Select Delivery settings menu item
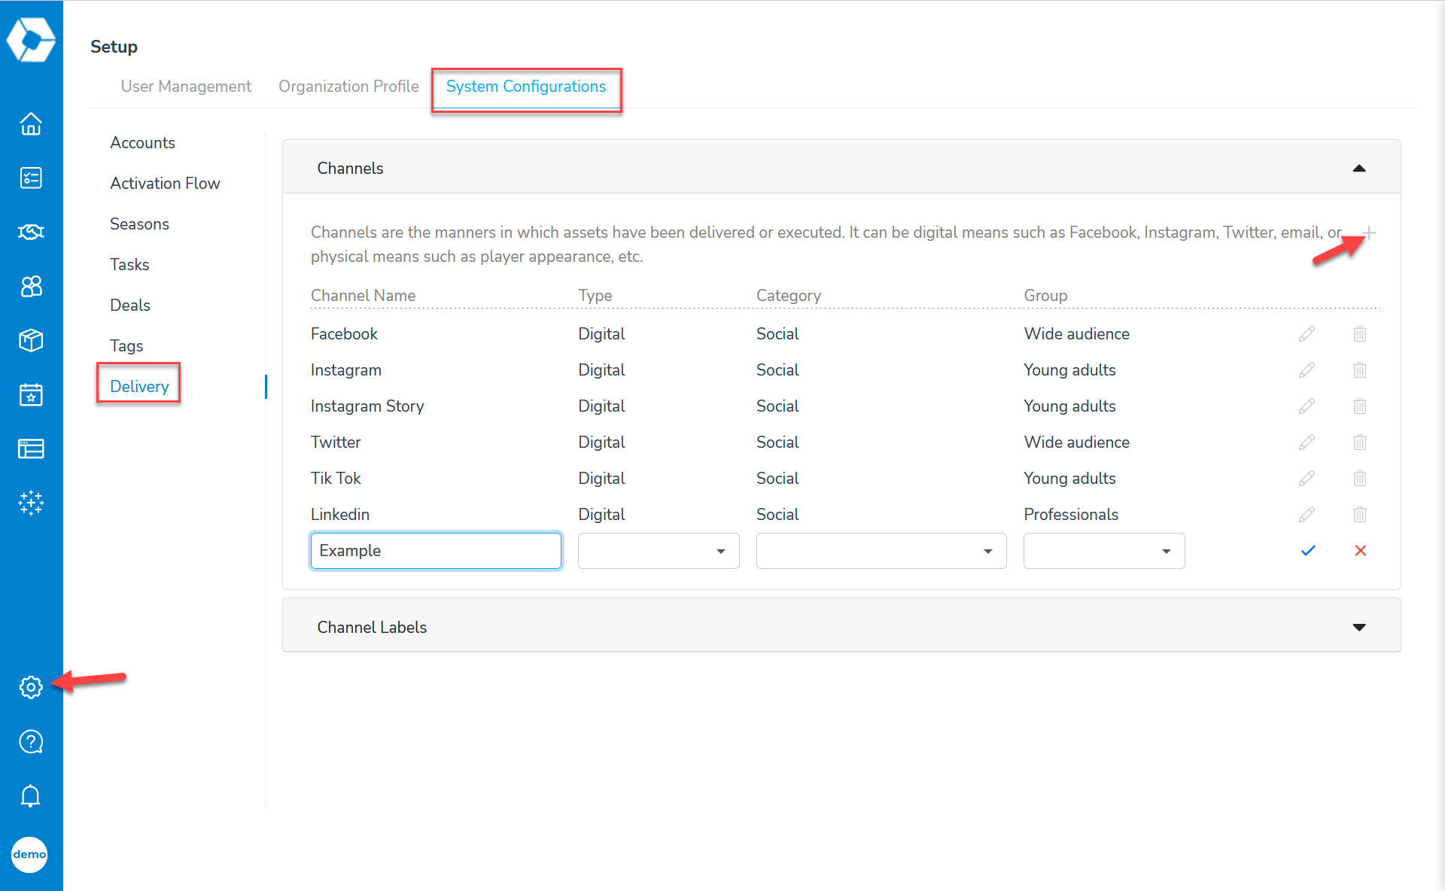The height and width of the screenshot is (891, 1445). (139, 387)
